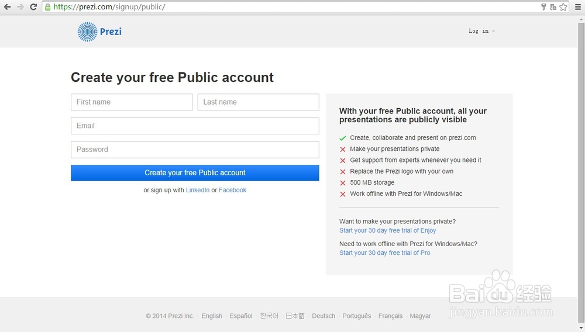Click red X beside Replace the Prezi logo
The image size is (585, 332).
342,172
